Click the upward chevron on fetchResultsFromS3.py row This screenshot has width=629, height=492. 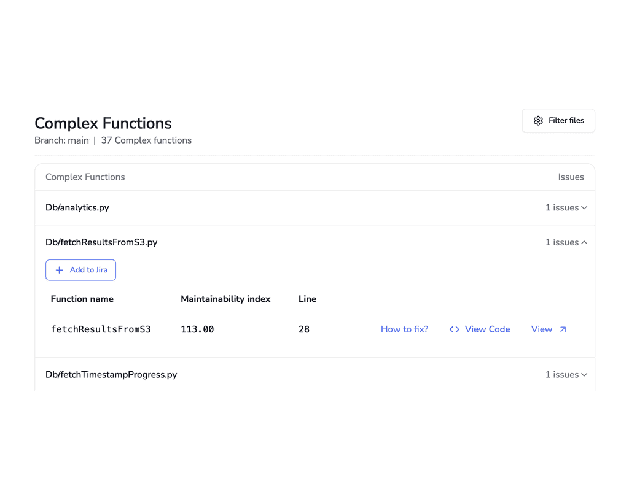tap(584, 242)
